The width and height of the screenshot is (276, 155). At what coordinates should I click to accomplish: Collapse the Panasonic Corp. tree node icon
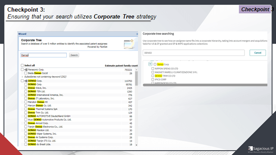point(26,70)
